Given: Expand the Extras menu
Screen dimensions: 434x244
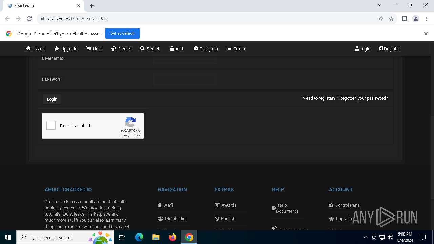Looking at the screenshot, I should pyautogui.click(x=236, y=49).
